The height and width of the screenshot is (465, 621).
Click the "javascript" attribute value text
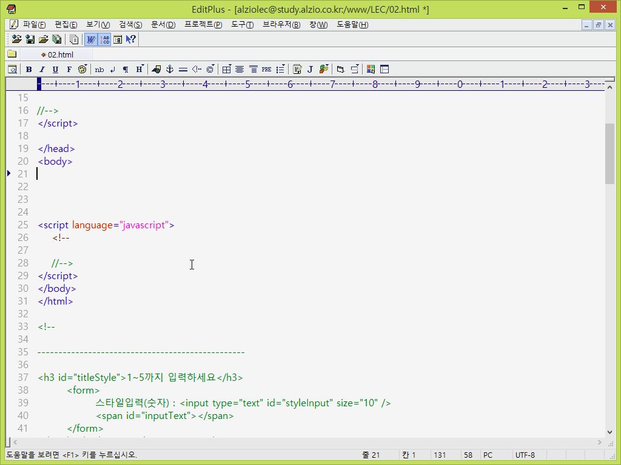[x=144, y=225]
